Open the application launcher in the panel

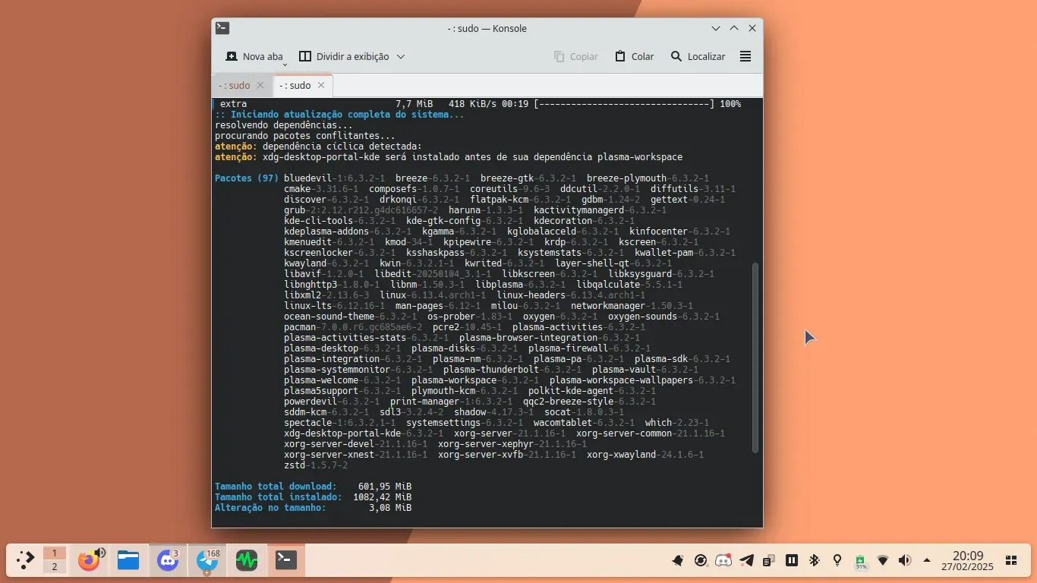click(25, 560)
